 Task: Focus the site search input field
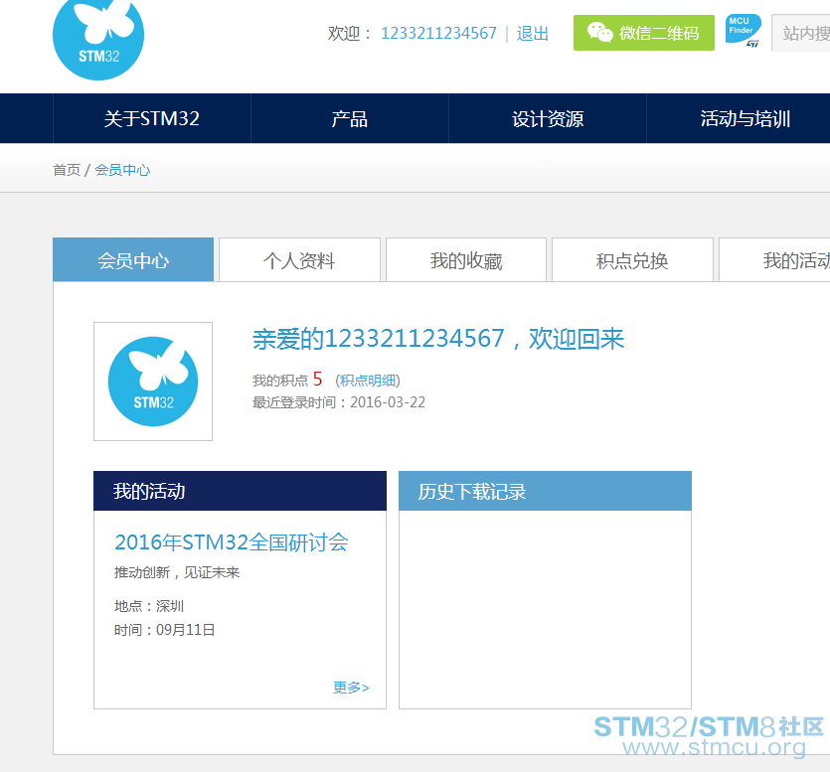pyautogui.click(x=801, y=34)
